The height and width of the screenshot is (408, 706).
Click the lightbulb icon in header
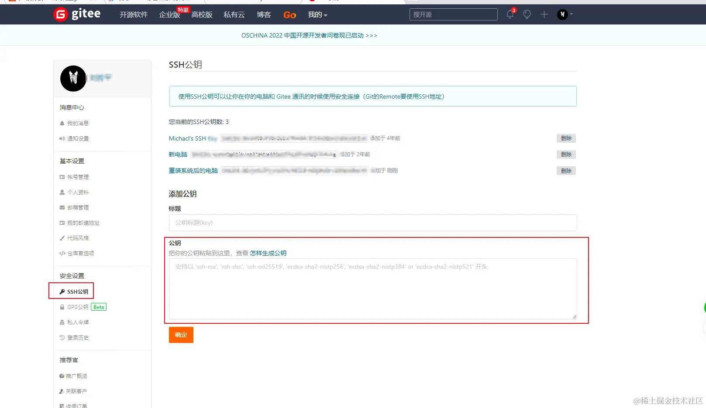pos(527,14)
